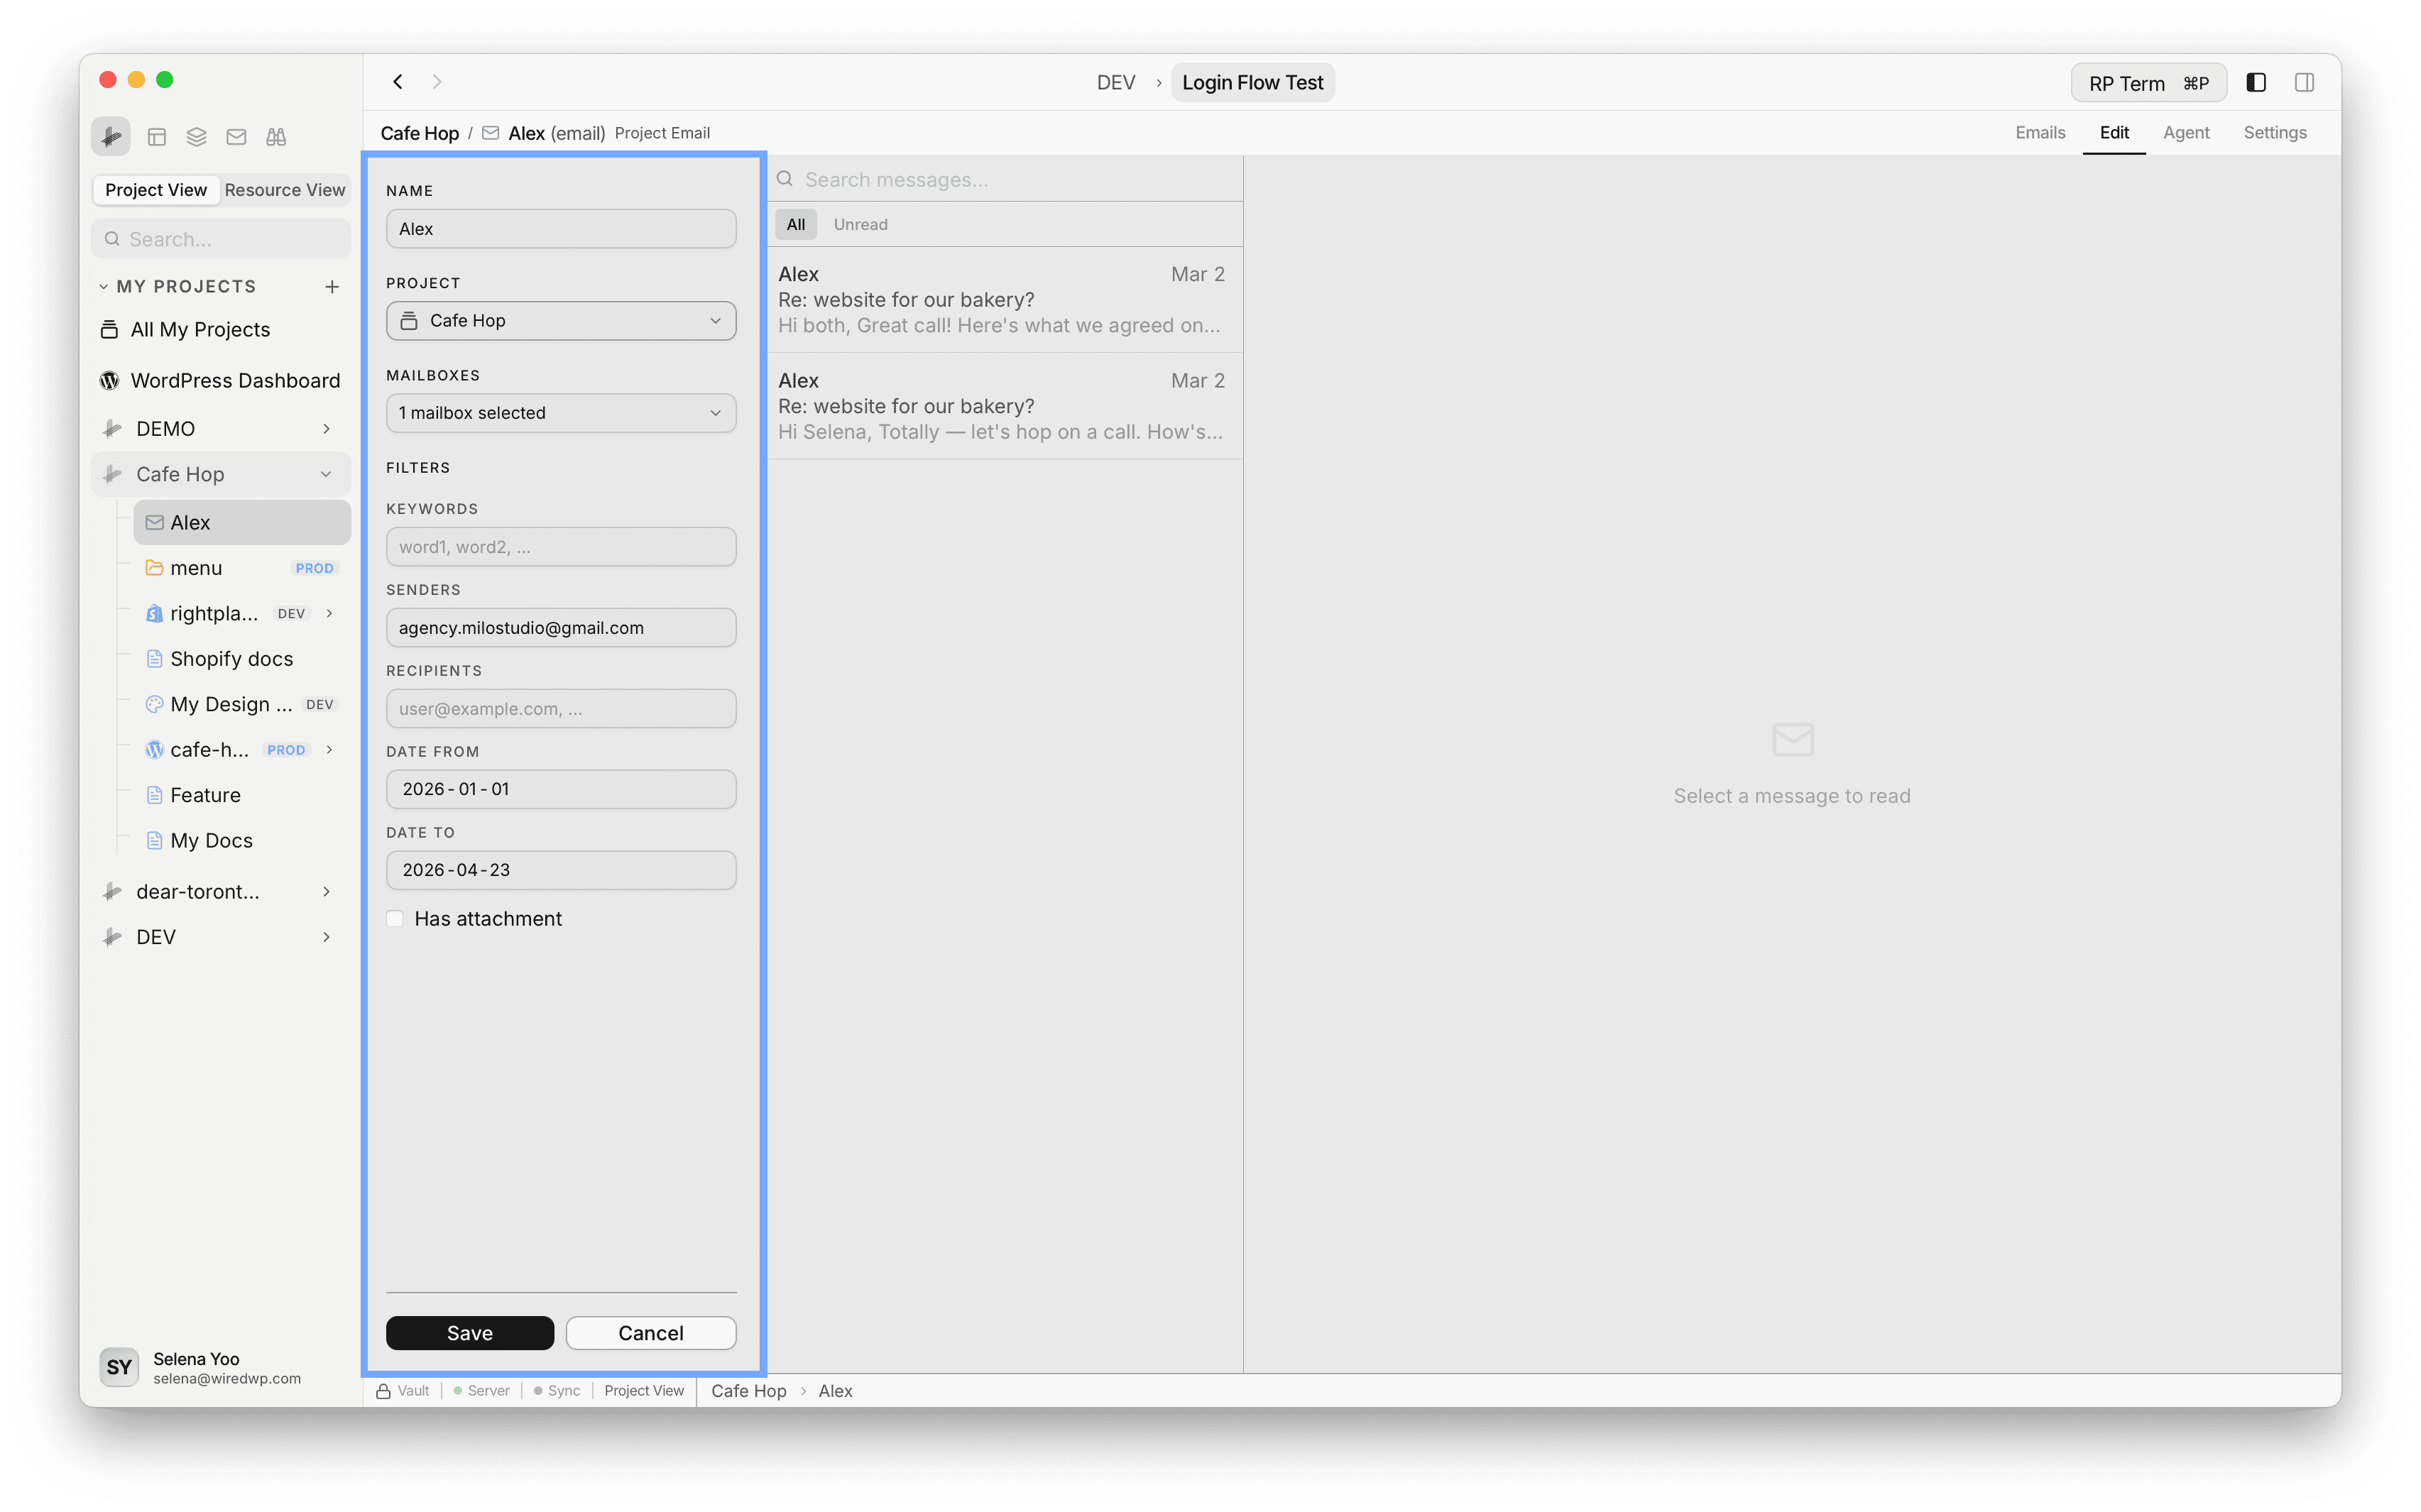Click the Vault lock icon in status bar

(383, 1391)
